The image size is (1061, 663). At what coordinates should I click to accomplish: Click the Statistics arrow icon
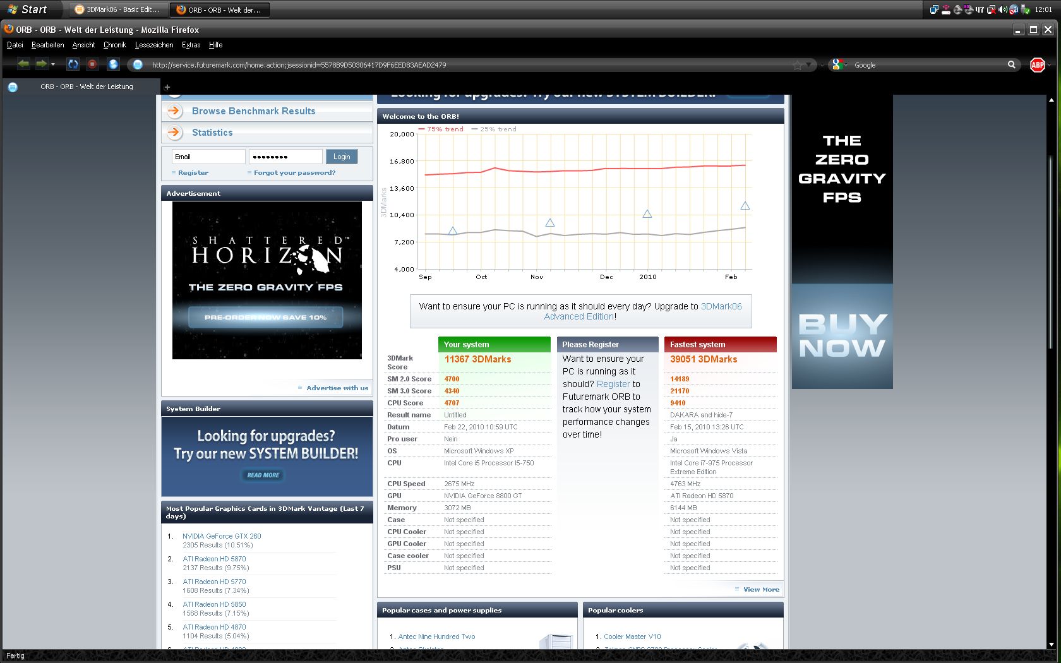tap(174, 132)
